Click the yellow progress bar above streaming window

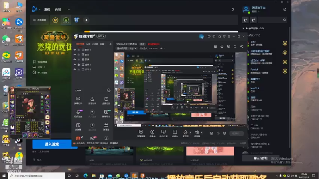[x=161, y=31]
